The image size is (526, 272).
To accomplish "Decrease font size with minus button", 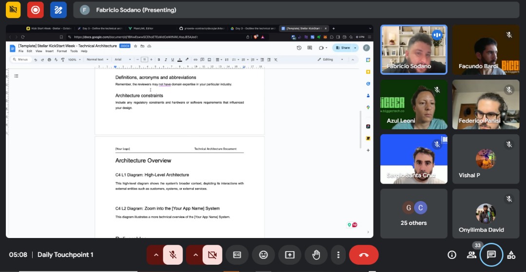I will 137,60.
